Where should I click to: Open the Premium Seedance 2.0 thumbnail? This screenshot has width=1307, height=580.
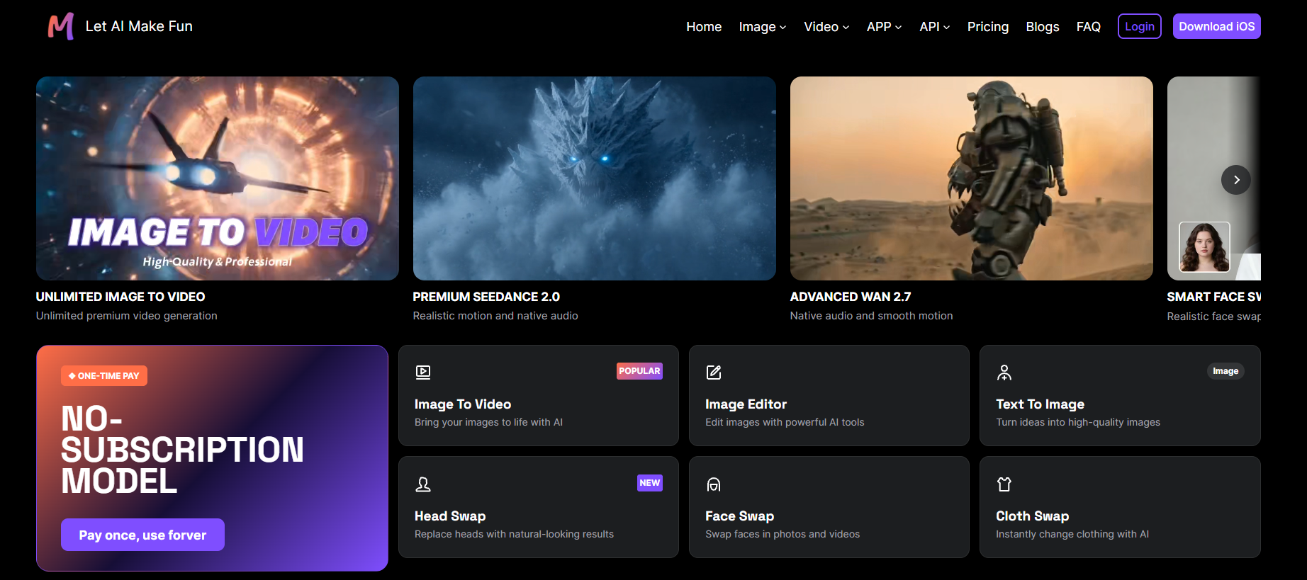coord(595,178)
